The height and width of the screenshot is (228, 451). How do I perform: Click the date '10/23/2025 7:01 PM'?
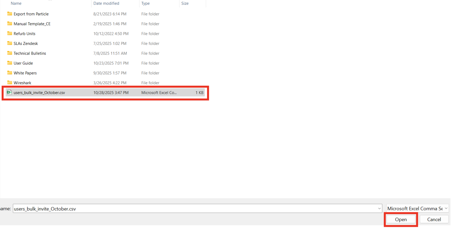[111, 63]
